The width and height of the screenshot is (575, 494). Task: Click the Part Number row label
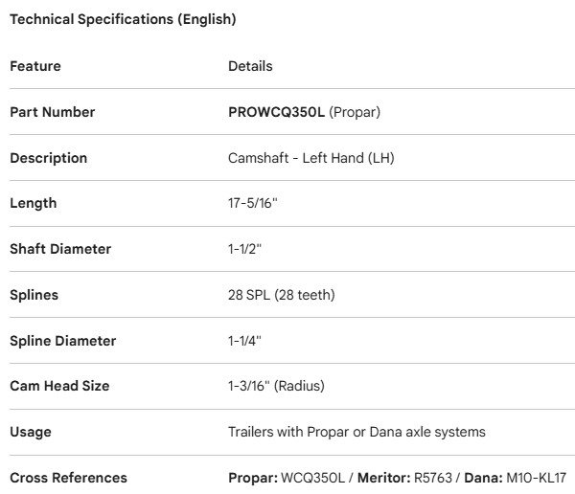pos(53,112)
